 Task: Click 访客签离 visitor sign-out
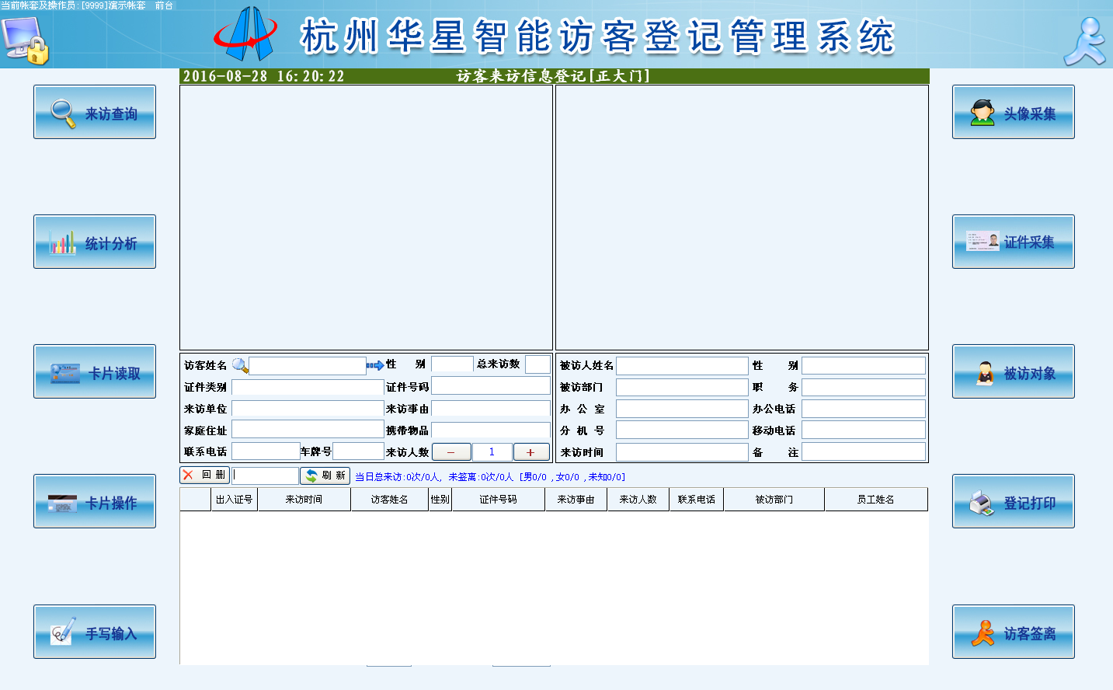1014,632
